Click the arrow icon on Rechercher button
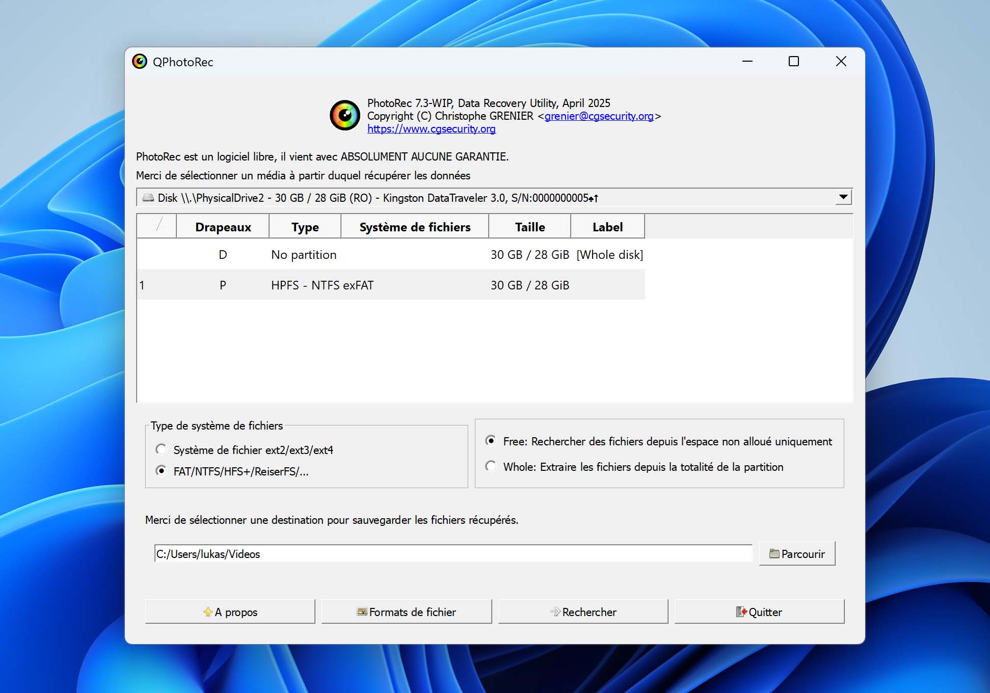990x693 pixels. click(555, 611)
